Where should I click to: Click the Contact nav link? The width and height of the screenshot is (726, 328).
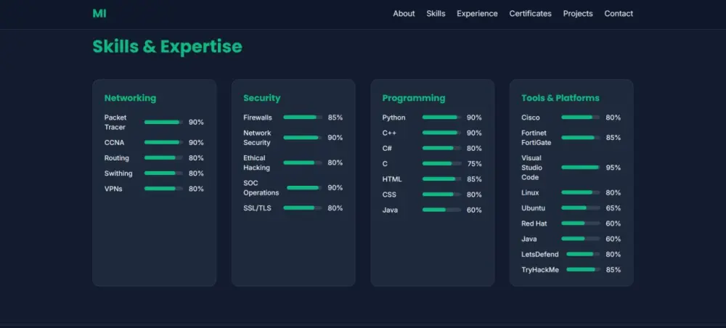(619, 13)
